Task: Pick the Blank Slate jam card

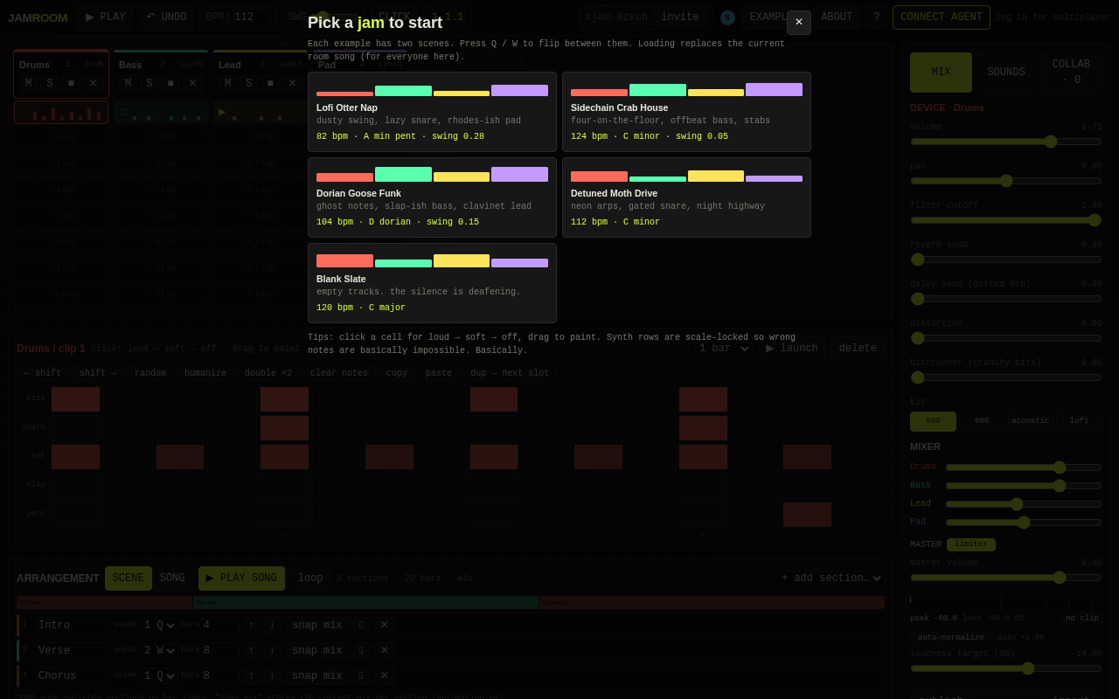Action: tap(432, 283)
